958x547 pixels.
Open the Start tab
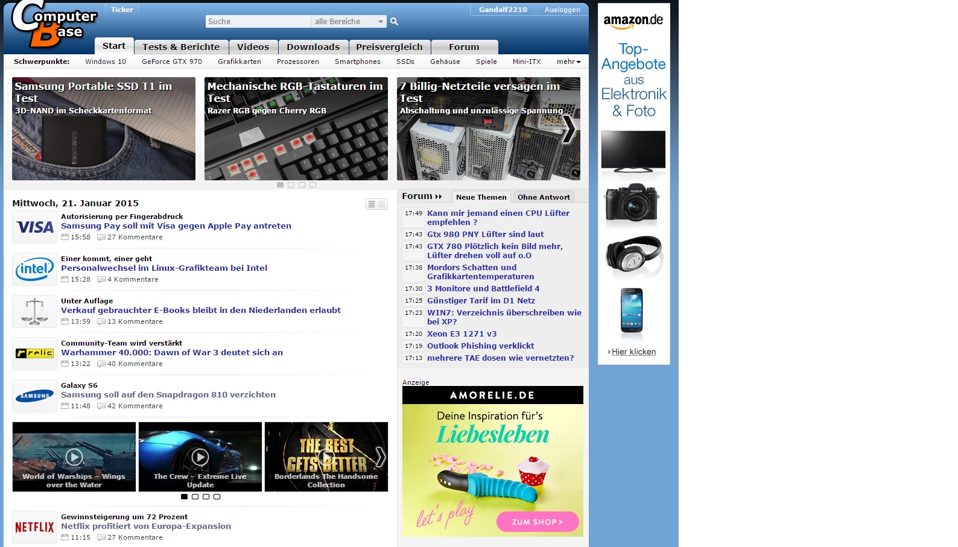click(114, 46)
